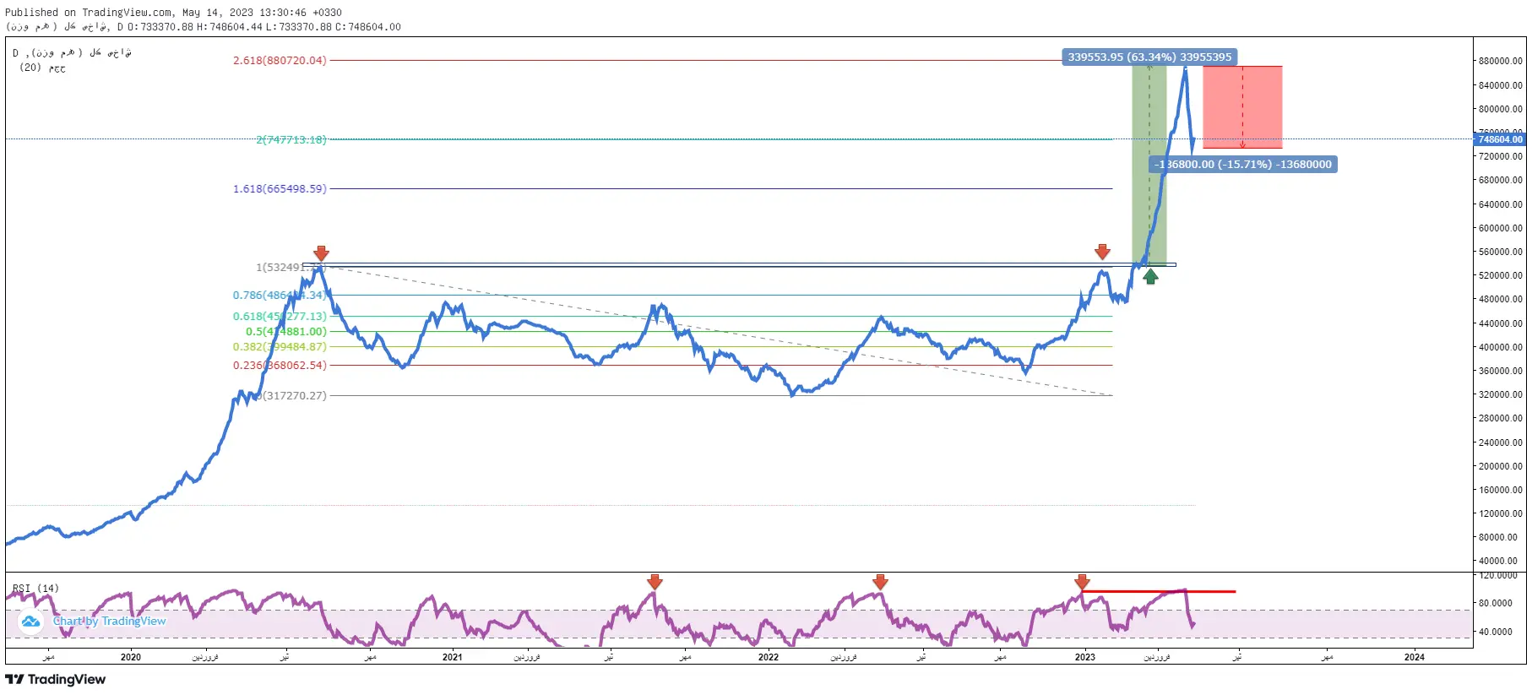Select the 0.236(368062.54) Fibonacci level label

tap(280, 366)
